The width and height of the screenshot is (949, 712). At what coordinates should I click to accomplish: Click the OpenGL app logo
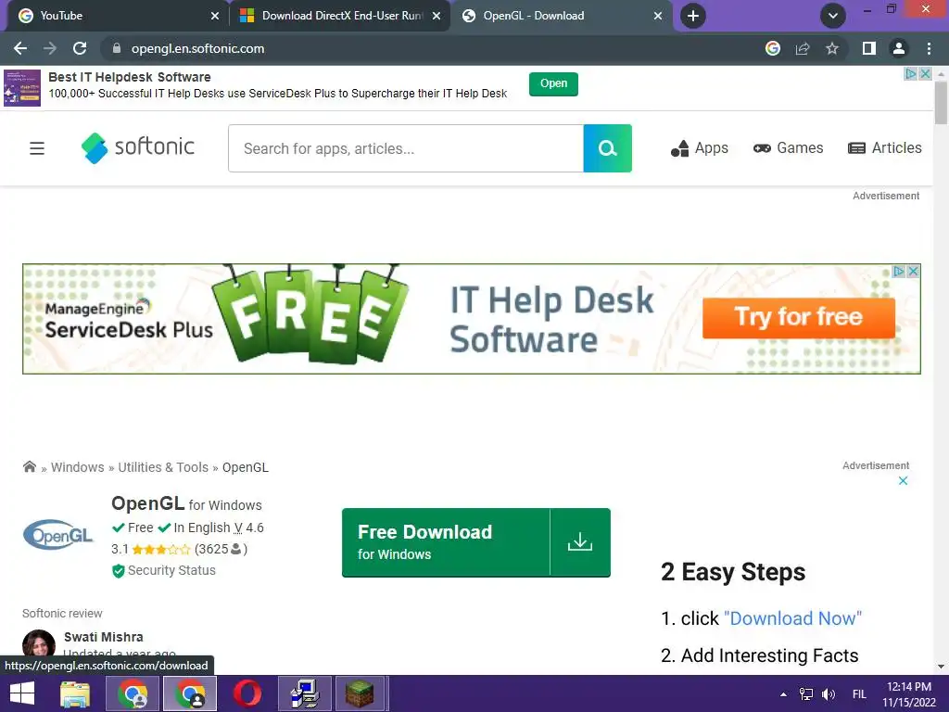58,535
